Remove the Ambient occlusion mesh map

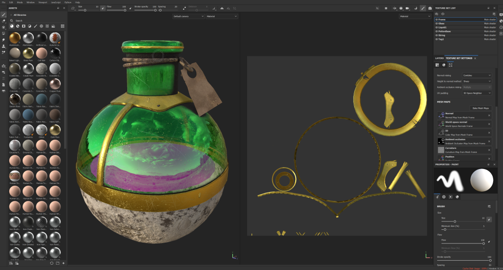(x=489, y=141)
